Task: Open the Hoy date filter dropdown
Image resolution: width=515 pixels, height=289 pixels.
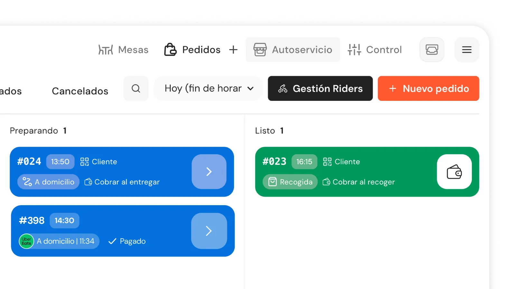Action: [x=209, y=88]
